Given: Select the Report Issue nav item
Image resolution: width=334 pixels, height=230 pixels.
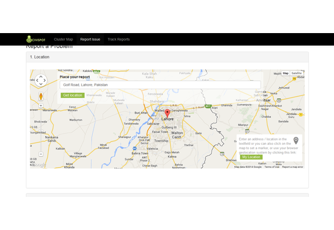Looking at the screenshot, I should (90, 40).
